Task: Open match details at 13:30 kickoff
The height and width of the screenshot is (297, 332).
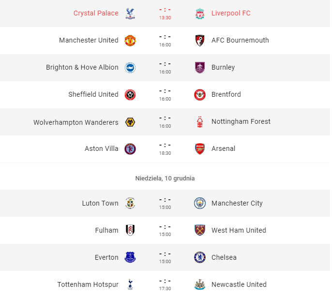Action: 165,14
